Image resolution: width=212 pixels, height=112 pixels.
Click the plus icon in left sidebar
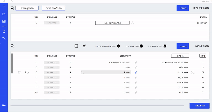pos(4,6)
